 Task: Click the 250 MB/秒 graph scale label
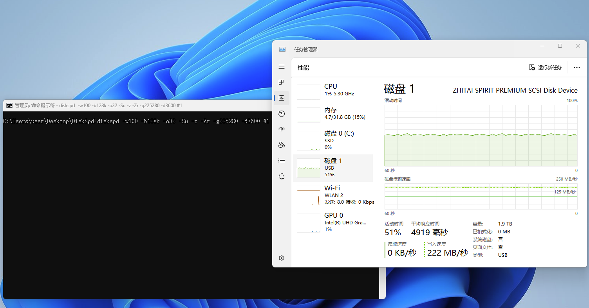click(x=567, y=179)
